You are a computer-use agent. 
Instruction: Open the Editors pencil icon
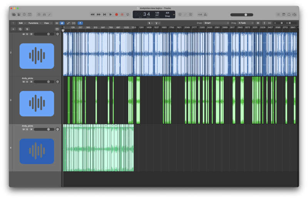(x=50, y=15)
